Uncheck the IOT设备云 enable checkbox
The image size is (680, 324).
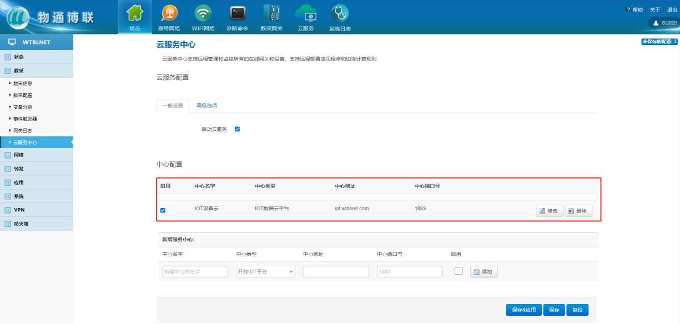pyautogui.click(x=163, y=210)
